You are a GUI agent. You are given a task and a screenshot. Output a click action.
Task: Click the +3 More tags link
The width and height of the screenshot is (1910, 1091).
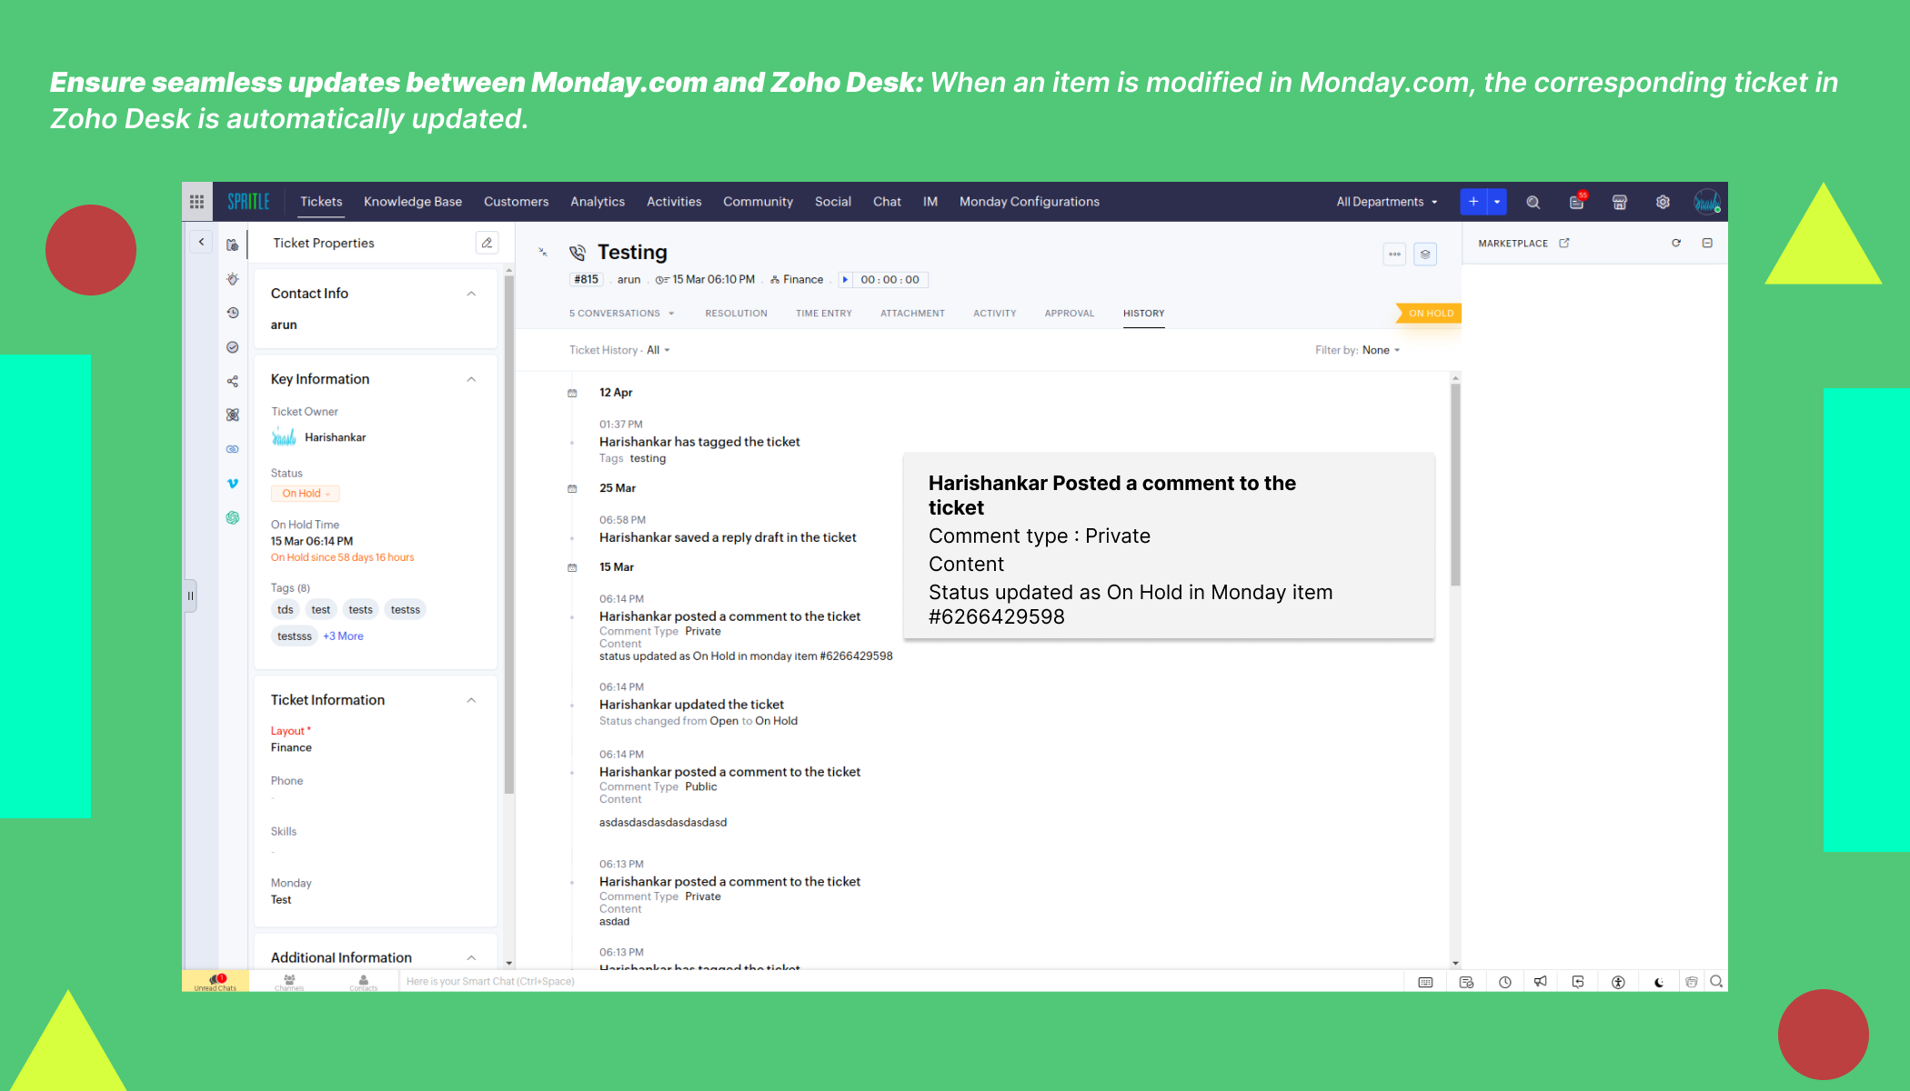[x=343, y=636]
